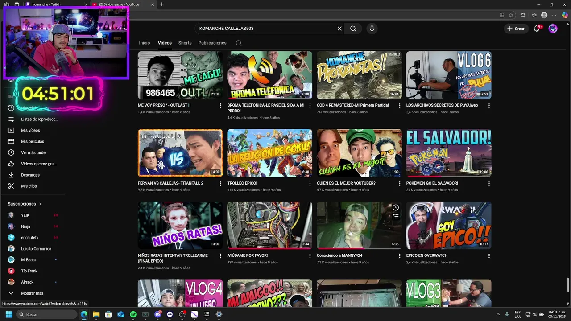This screenshot has height=321, width=571.
Task: Open Edge favorites list icon
Action: [x=534, y=15]
